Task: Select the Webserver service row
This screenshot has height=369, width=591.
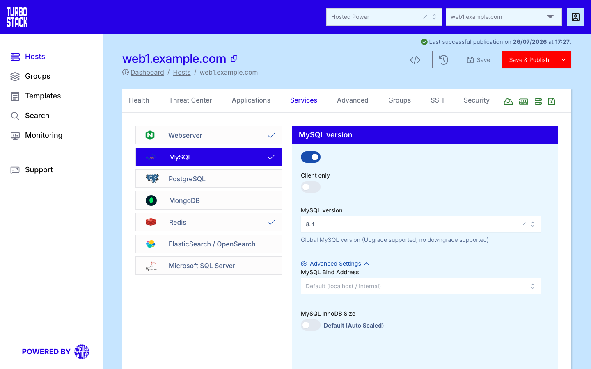Action: pyautogui.click(x=209, y=135)
